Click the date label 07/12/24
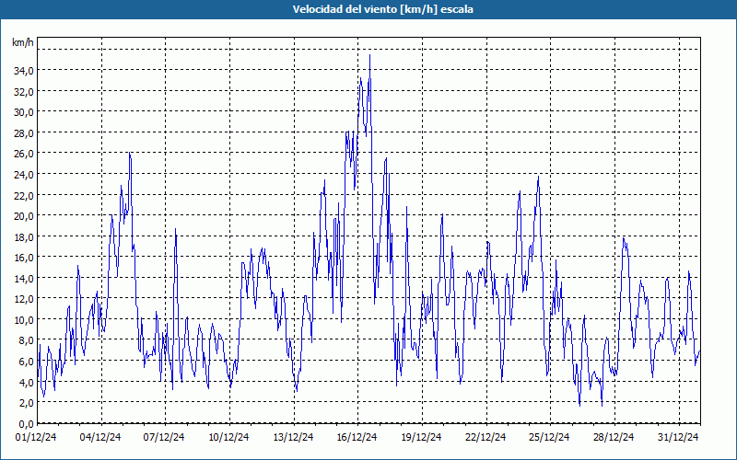This screenshot has height=460, width=737. (x=165, y=437)
